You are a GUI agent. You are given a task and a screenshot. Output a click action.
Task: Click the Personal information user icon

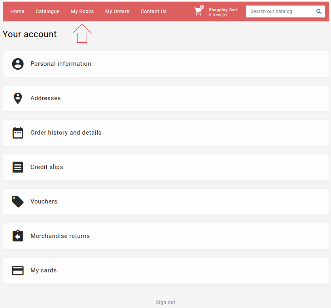point(18,64)
